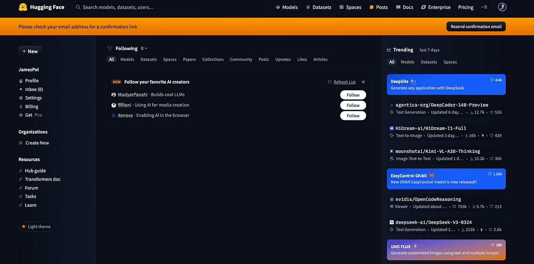Click Refresh List link
Image resolution: width=534 pixels, height=264 pixels.
[344, 82]
